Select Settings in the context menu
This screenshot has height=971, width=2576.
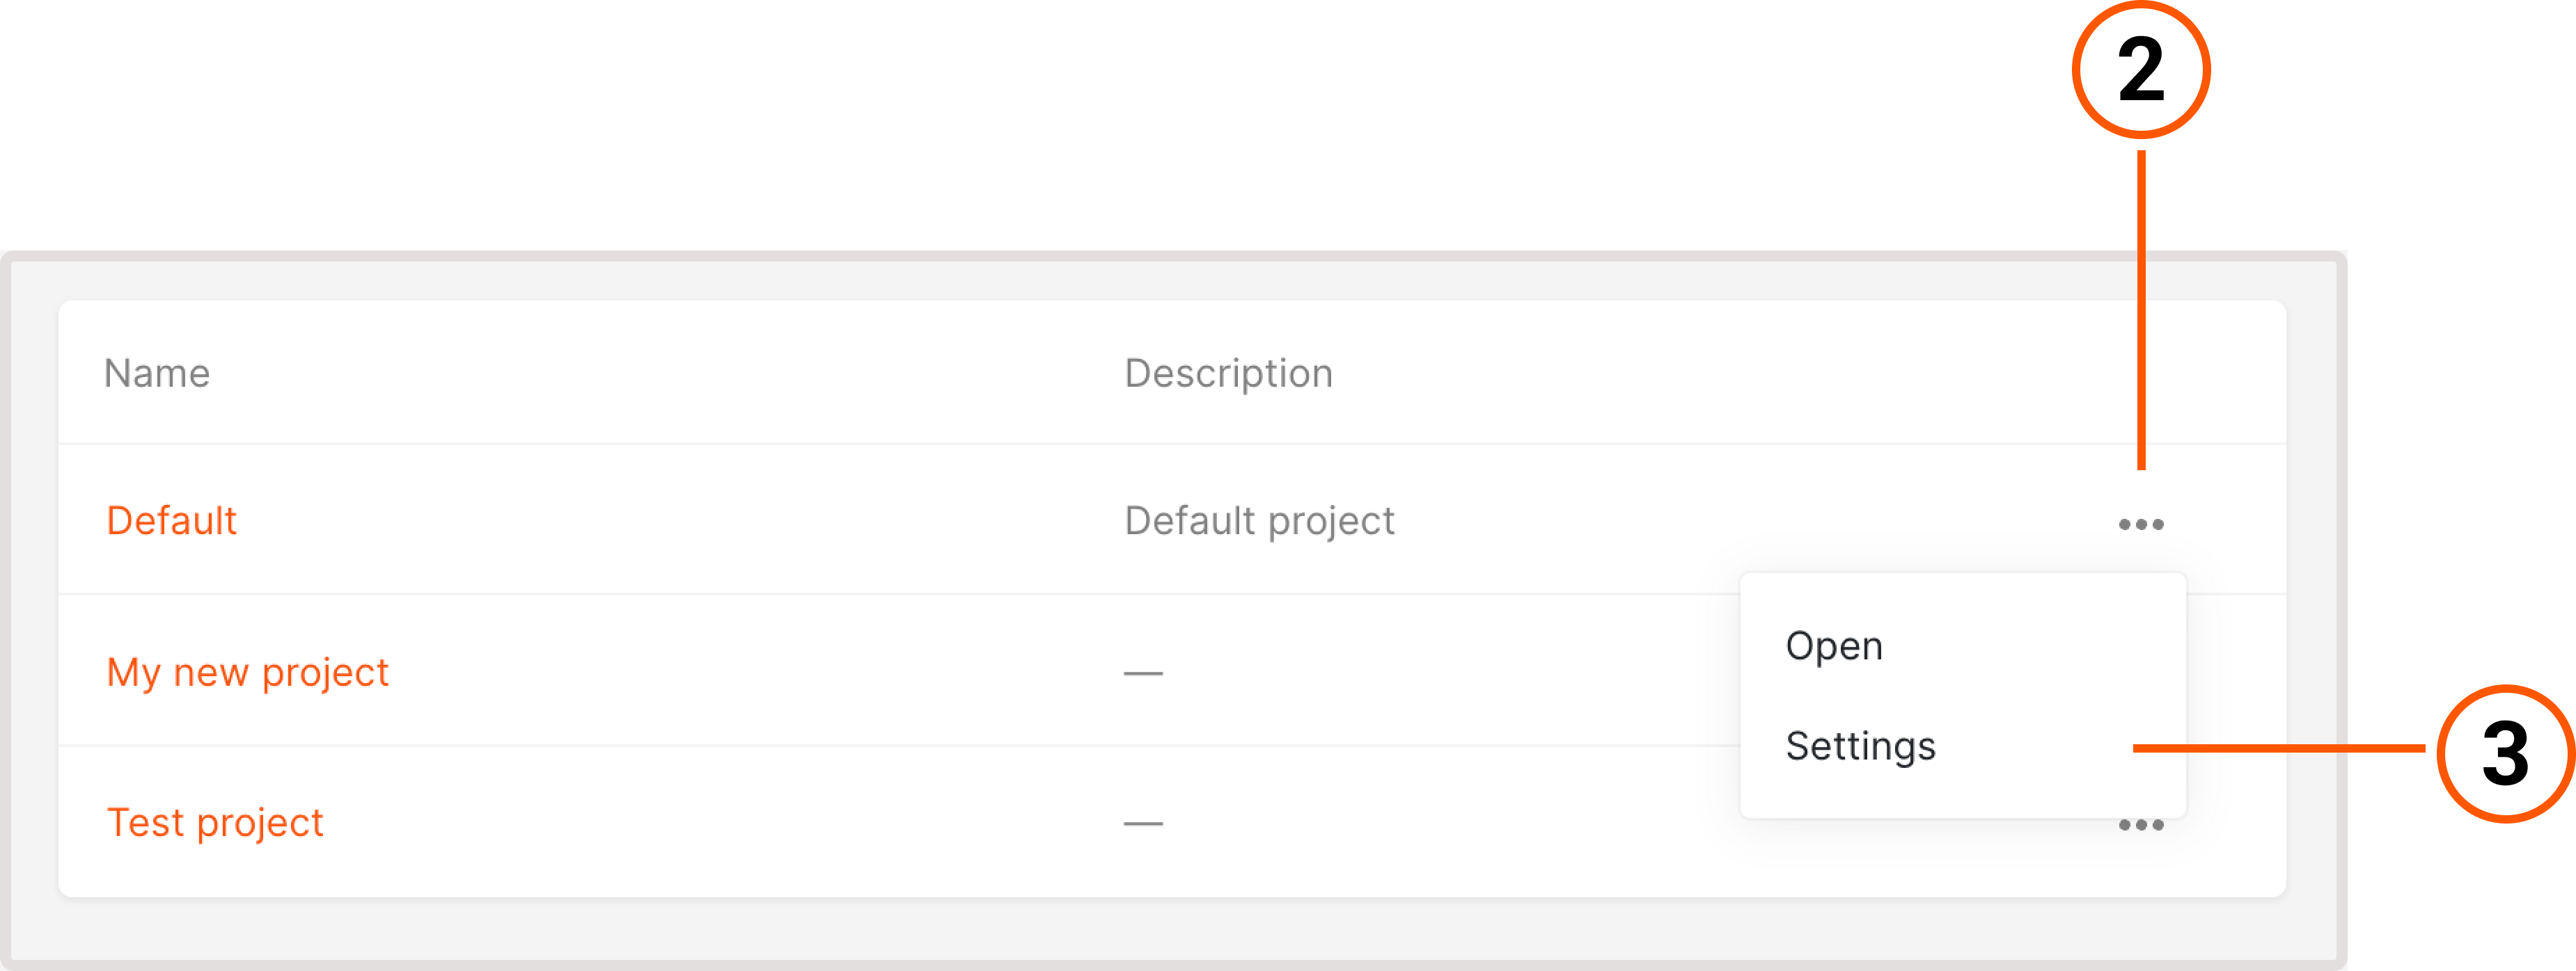(x=1860, y=746)
